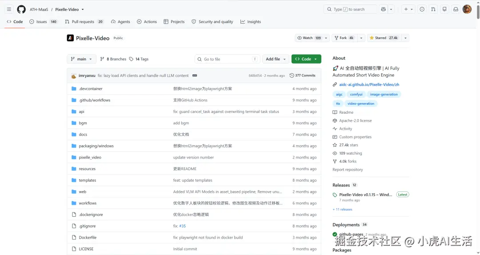Click the bgm folder icon
The width and height of the screenshot is (480, 255).
[x=74, y=123]
